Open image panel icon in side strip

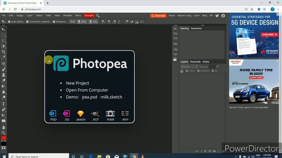point(175,59)
